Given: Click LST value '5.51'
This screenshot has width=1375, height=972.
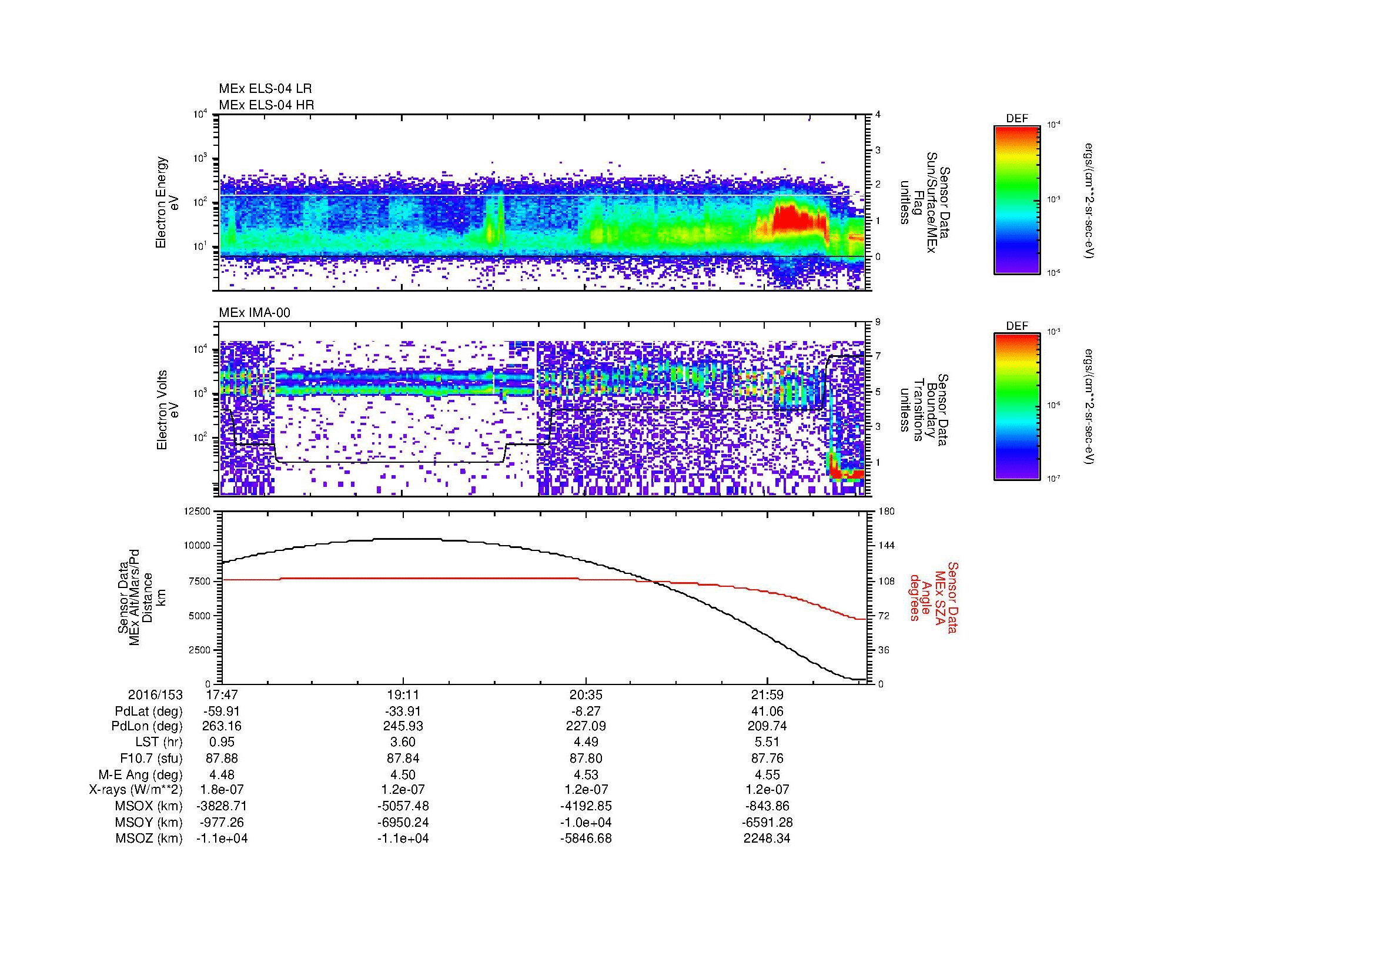Looking at the screenshot, I should 767,743.
